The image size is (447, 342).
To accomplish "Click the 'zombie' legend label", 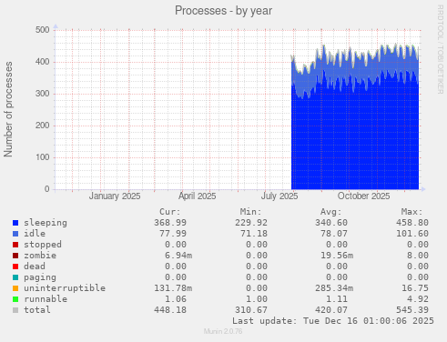I will [x=40, y=256].
